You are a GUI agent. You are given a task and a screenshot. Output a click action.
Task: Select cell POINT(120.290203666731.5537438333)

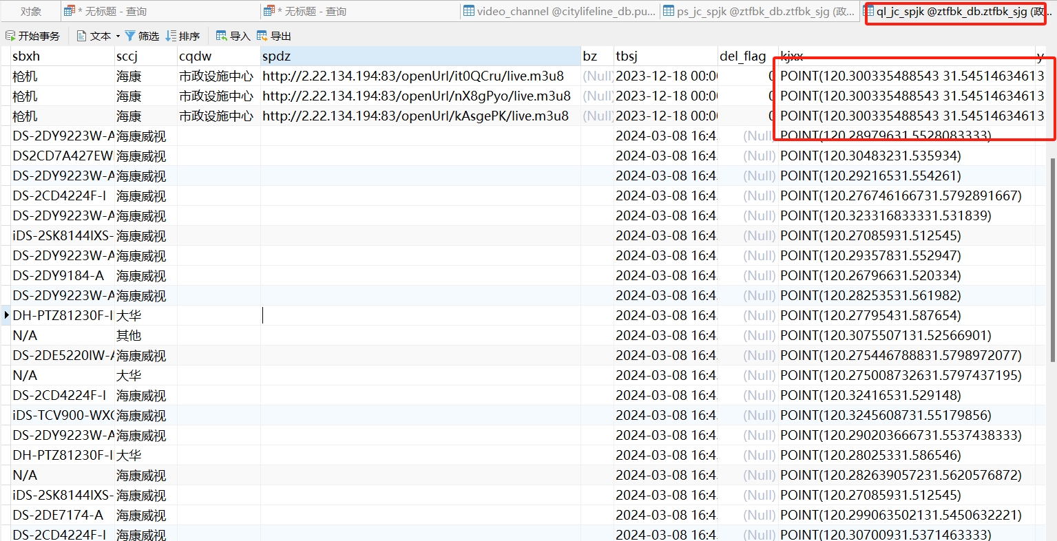907,435
